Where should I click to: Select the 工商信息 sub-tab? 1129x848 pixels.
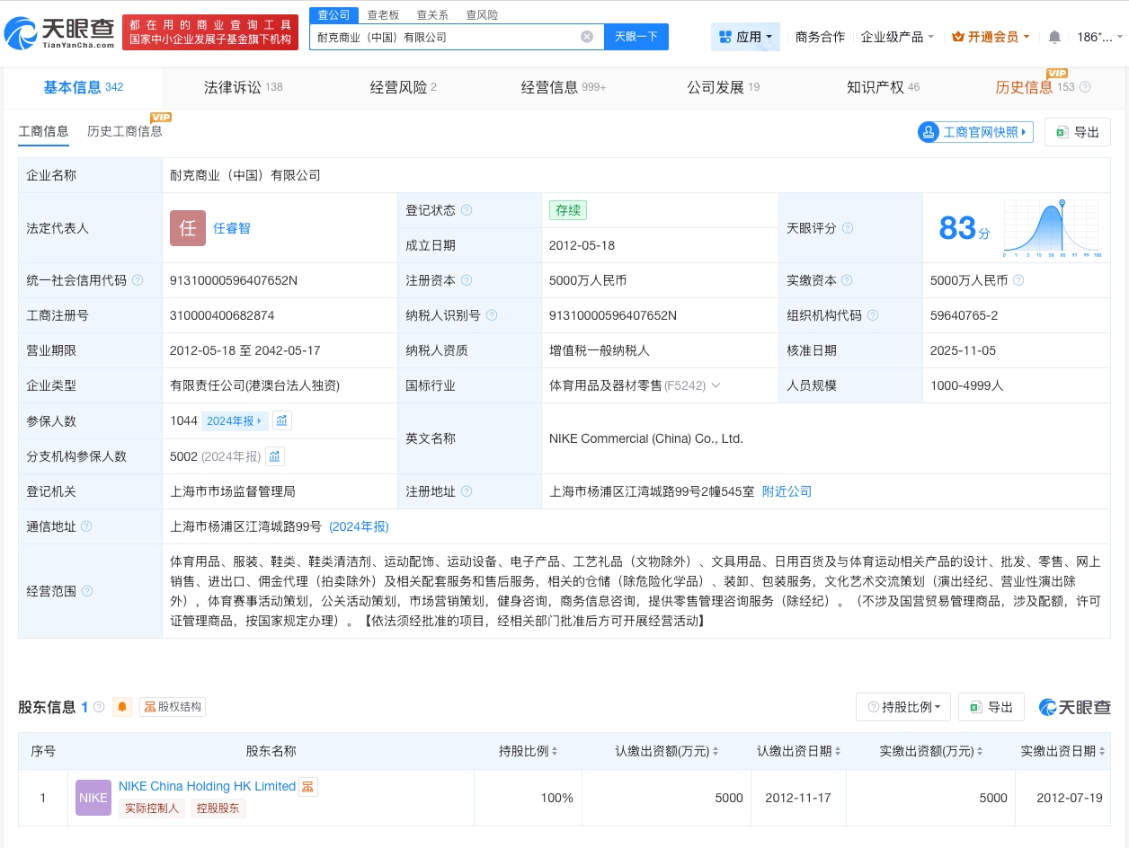coord(43,131)
